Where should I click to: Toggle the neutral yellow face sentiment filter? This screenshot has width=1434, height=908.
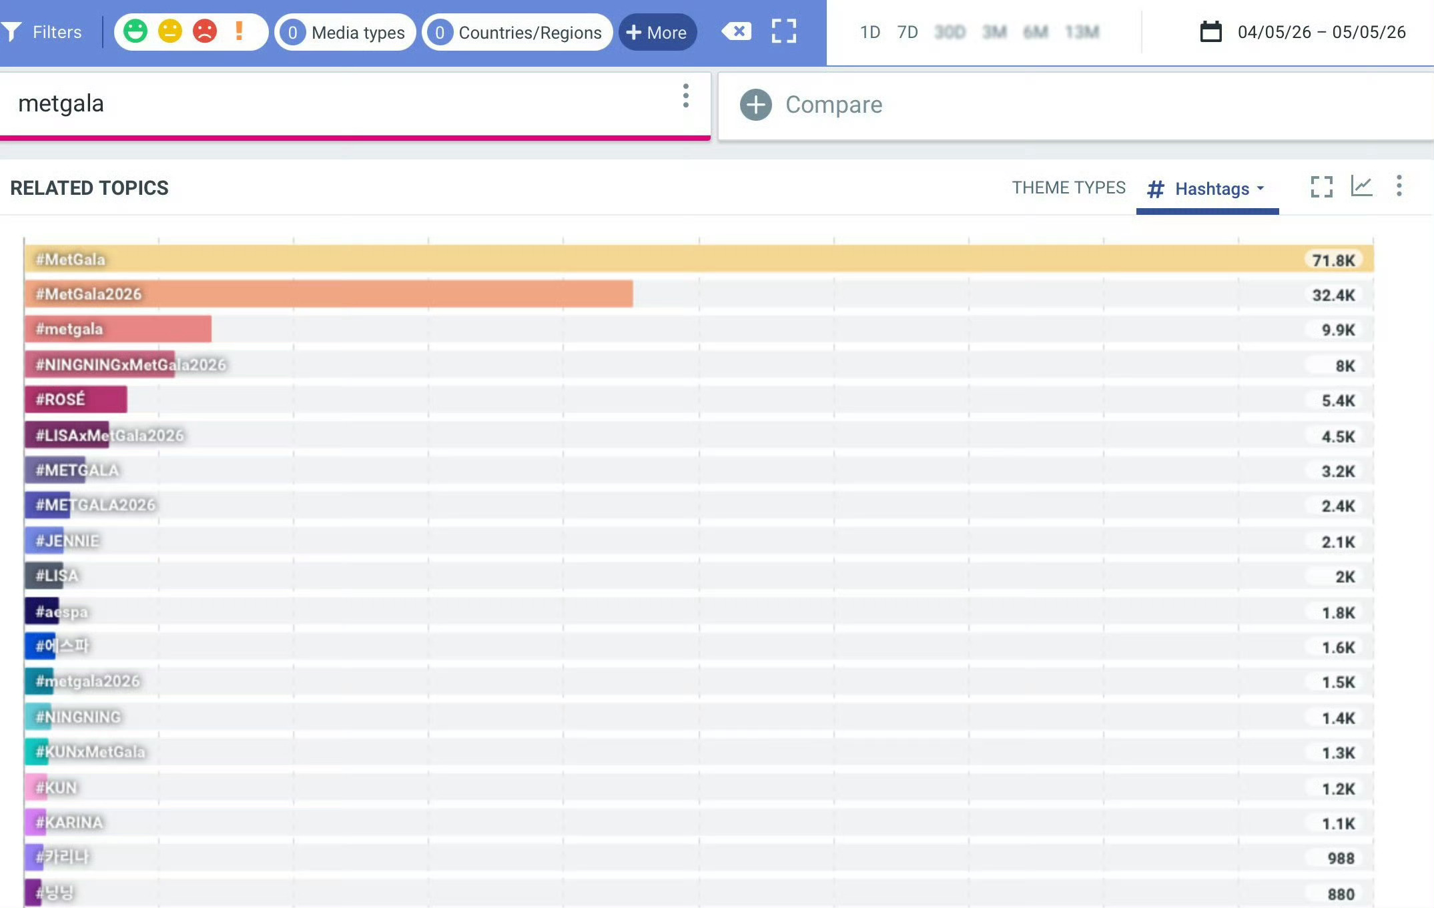point(170,31)
